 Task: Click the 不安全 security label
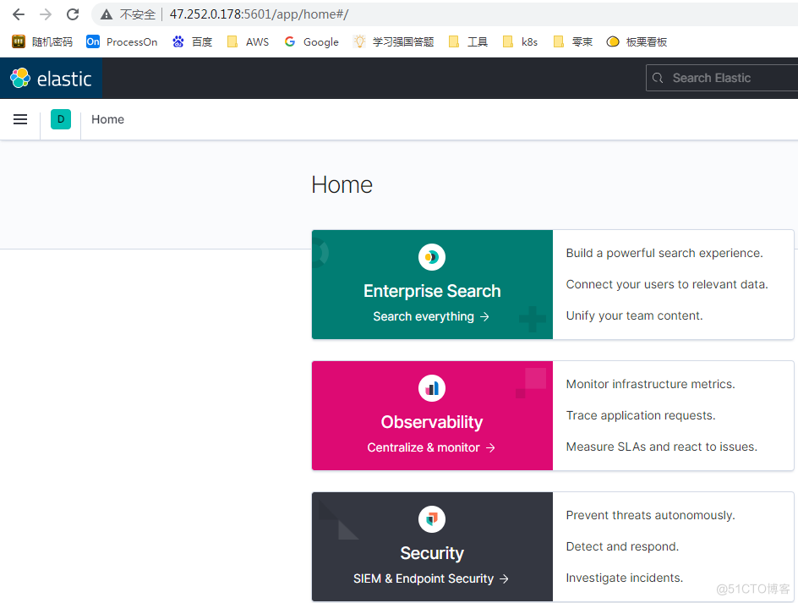(x=138, y=14)
